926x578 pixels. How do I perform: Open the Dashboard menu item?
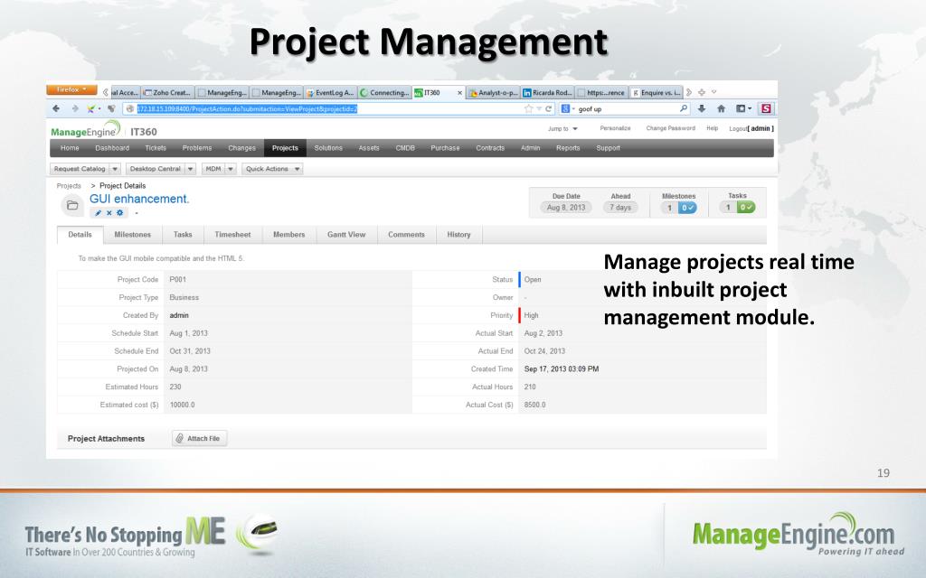pyautogui.click(x=112, y=148)
